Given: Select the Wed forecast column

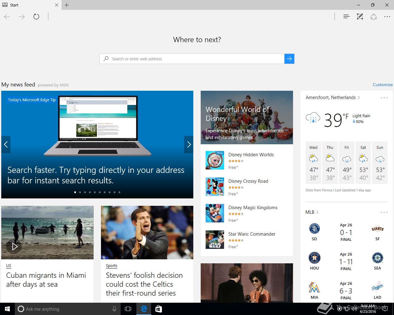Looking at the screenshot, I should click(x=313, y=163).
